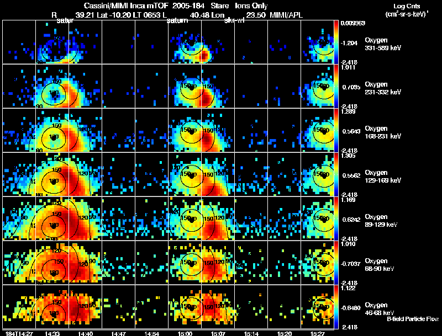
Task: Click the colorbar midpoint value 0.7095
Action: (351, 87)
